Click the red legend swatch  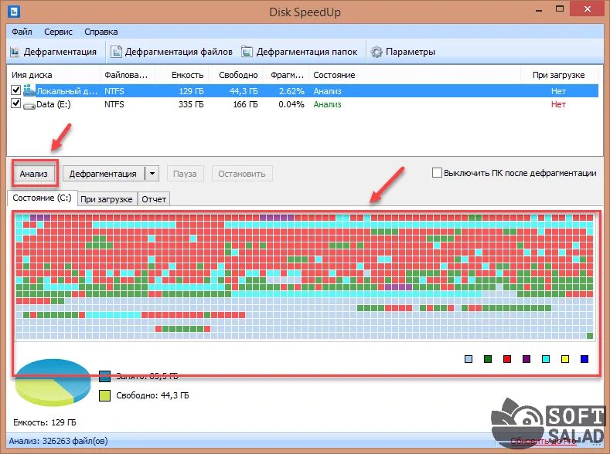[507, 359]
